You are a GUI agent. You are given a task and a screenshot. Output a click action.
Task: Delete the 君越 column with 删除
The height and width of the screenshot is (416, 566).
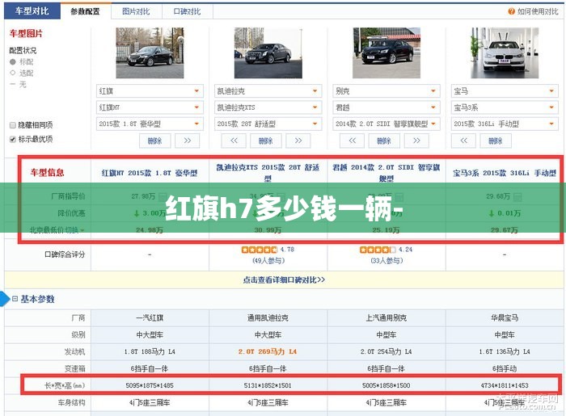[x=384, y=141]
